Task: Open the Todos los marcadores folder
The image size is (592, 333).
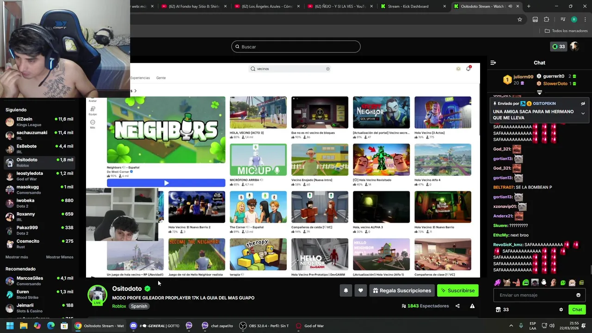Action: pyautogui.click(x=566, y=31)
